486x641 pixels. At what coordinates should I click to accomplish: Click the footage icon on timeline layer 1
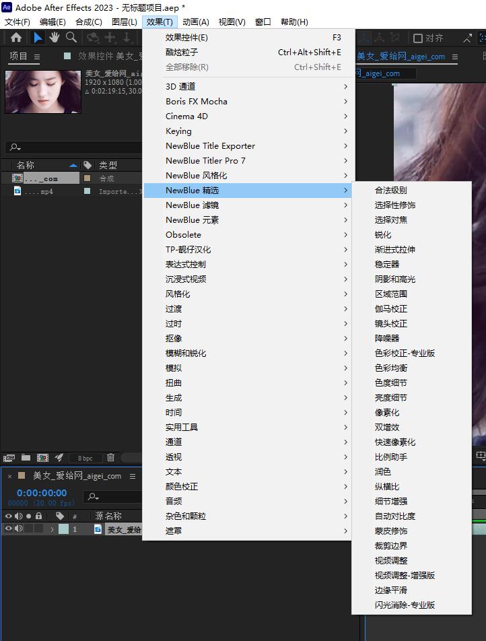point(98,529)
